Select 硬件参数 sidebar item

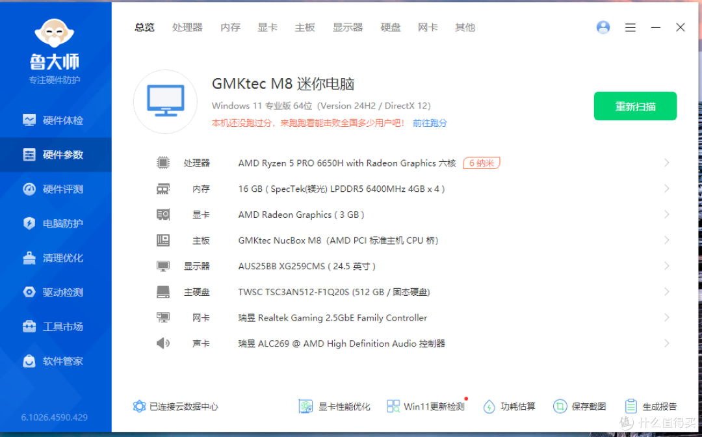click(55, 155)
